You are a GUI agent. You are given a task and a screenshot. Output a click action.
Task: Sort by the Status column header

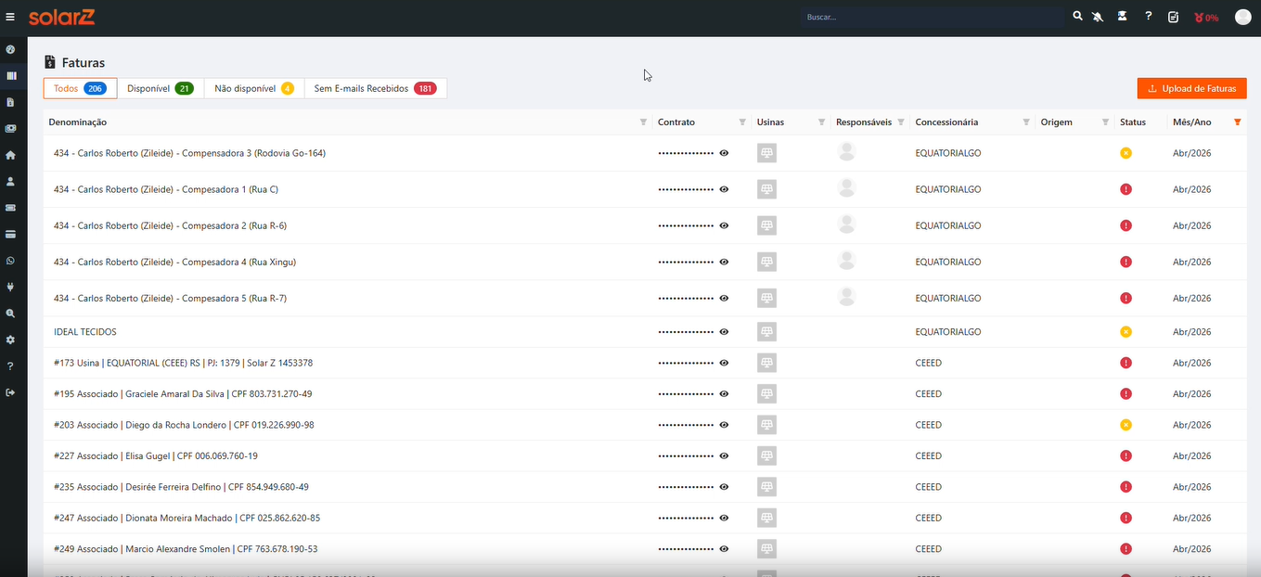pos(1133,122)
